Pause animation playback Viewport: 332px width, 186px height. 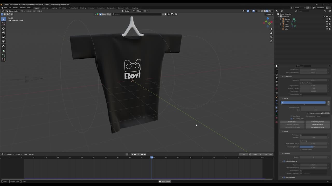point(139,154)
